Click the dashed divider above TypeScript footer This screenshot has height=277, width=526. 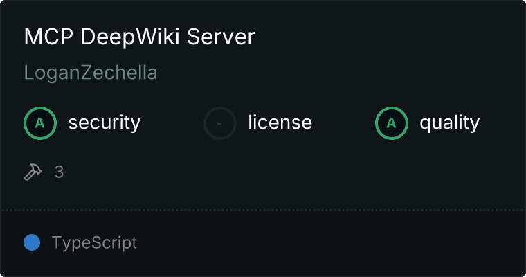coord(263,209)
